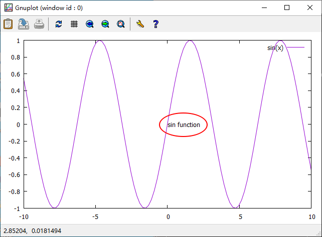This screenshot has width=322, height=237.
Task: Click the y-axis tick label -0.2
Action: (x=15, y=141)
